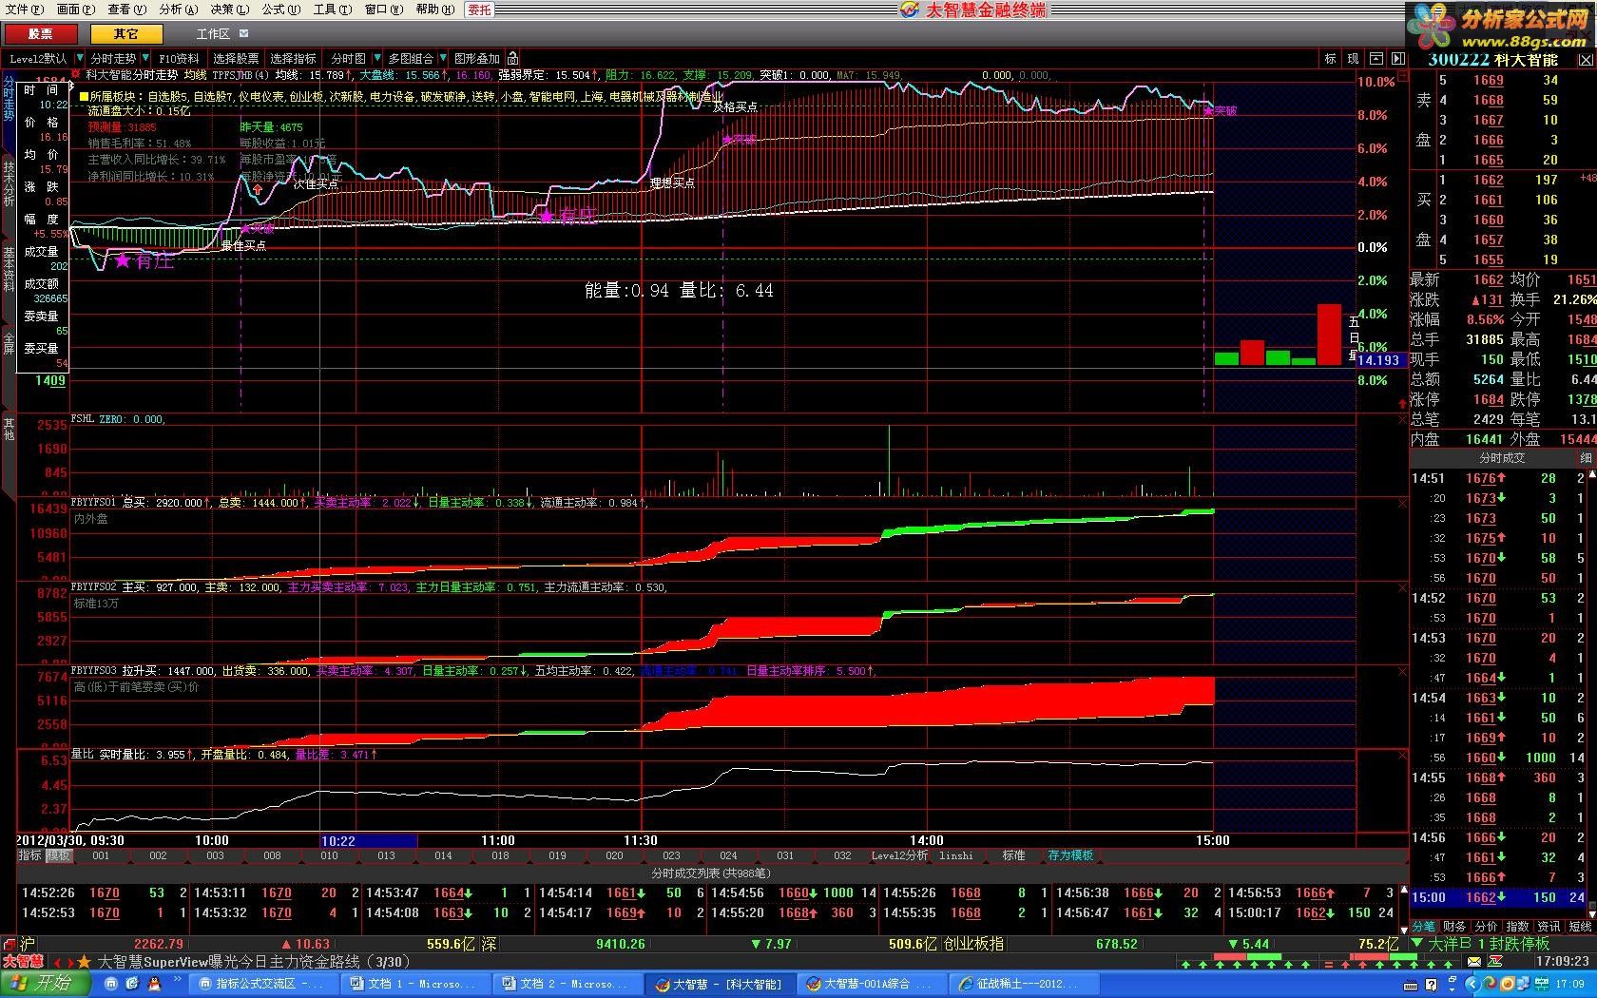This screenshot has height=998, width=1597.
Task: Click the 现 toolbar icon
Action: click(1353, 59)
